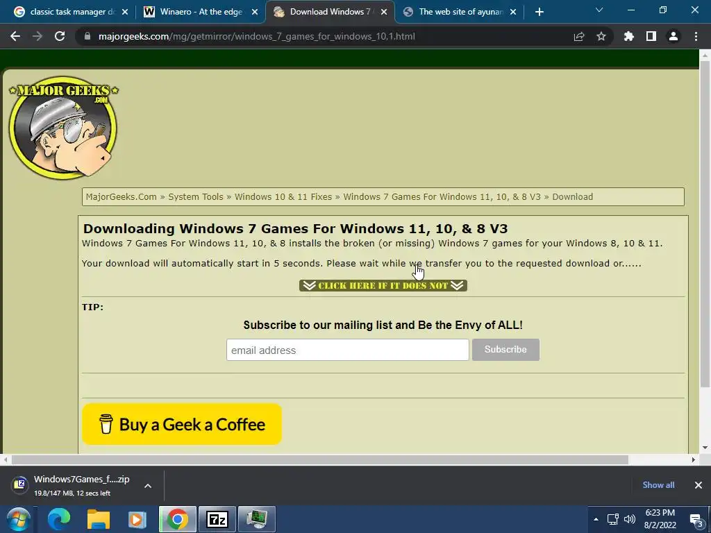The height and width of the screenshot is (533, 711).
Task: Expand the tab search chevron
Action: pyautogui.click(x=599, y=10)
